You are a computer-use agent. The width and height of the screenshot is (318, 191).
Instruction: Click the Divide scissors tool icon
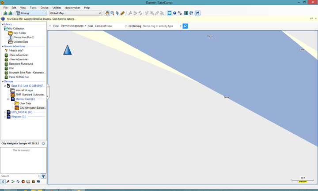tap(162, 13)
